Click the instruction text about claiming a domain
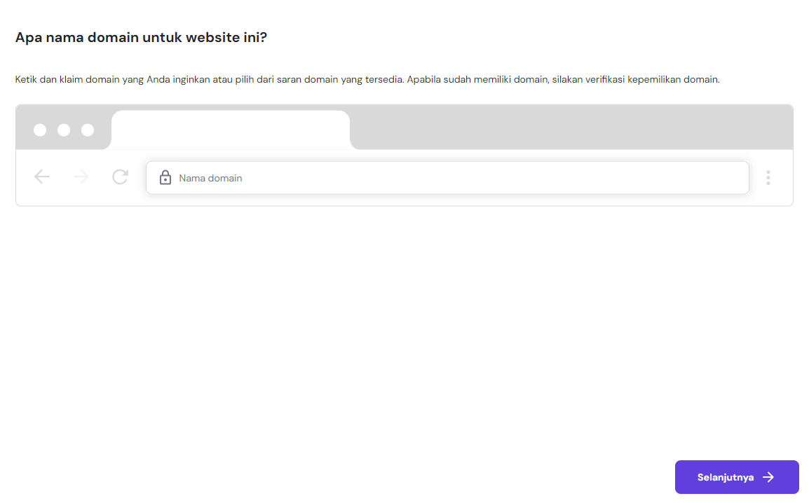The height and width of the screenshot is (503, 809). [280, 79]
